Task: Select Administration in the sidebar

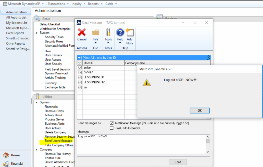Action: point(16,12)
